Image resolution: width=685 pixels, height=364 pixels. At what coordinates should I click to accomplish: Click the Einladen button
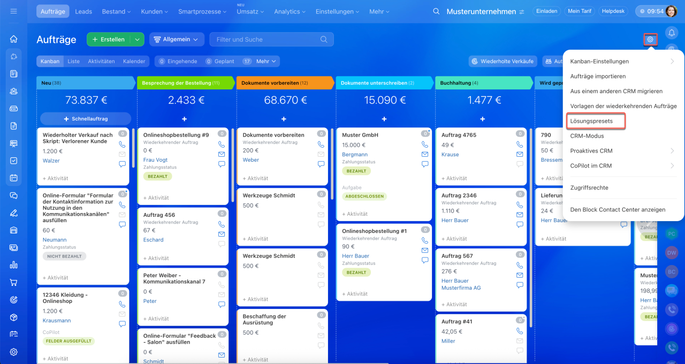click(546, 11)
